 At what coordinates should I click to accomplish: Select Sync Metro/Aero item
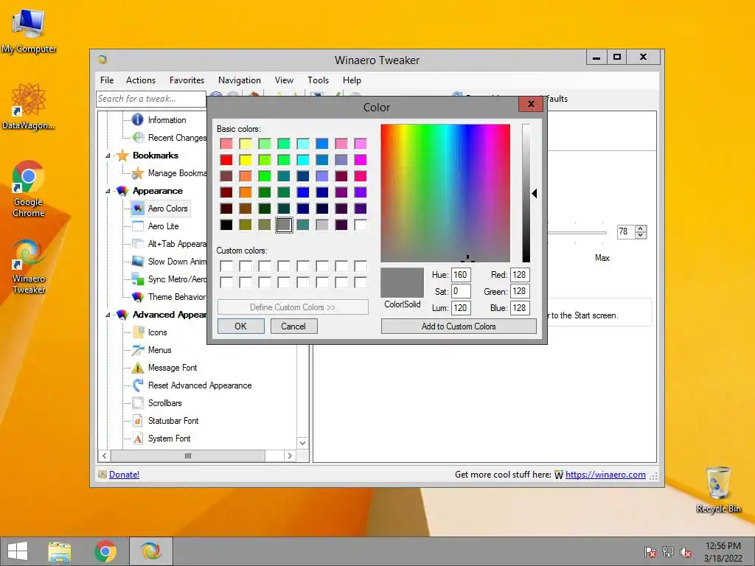pyautogui.click(x=177, y=279)
